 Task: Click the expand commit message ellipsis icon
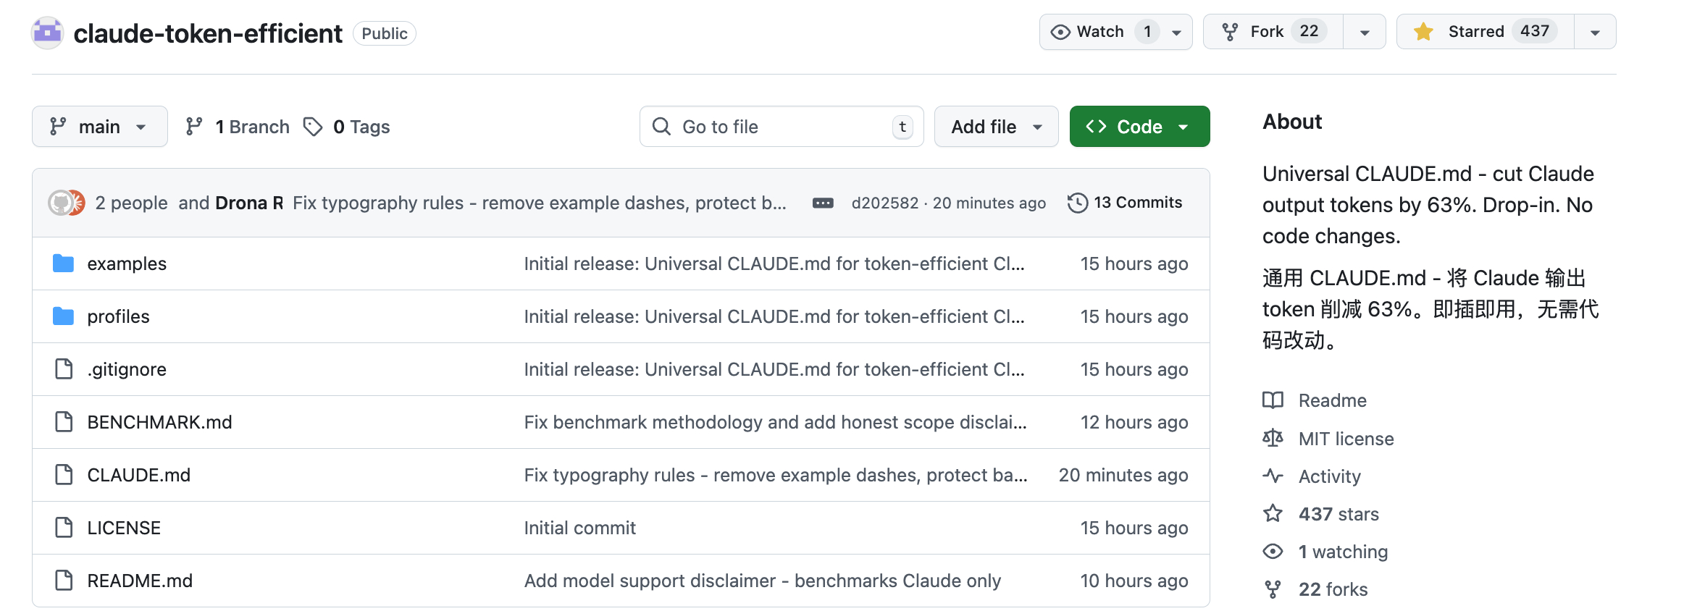click(823, 203)
